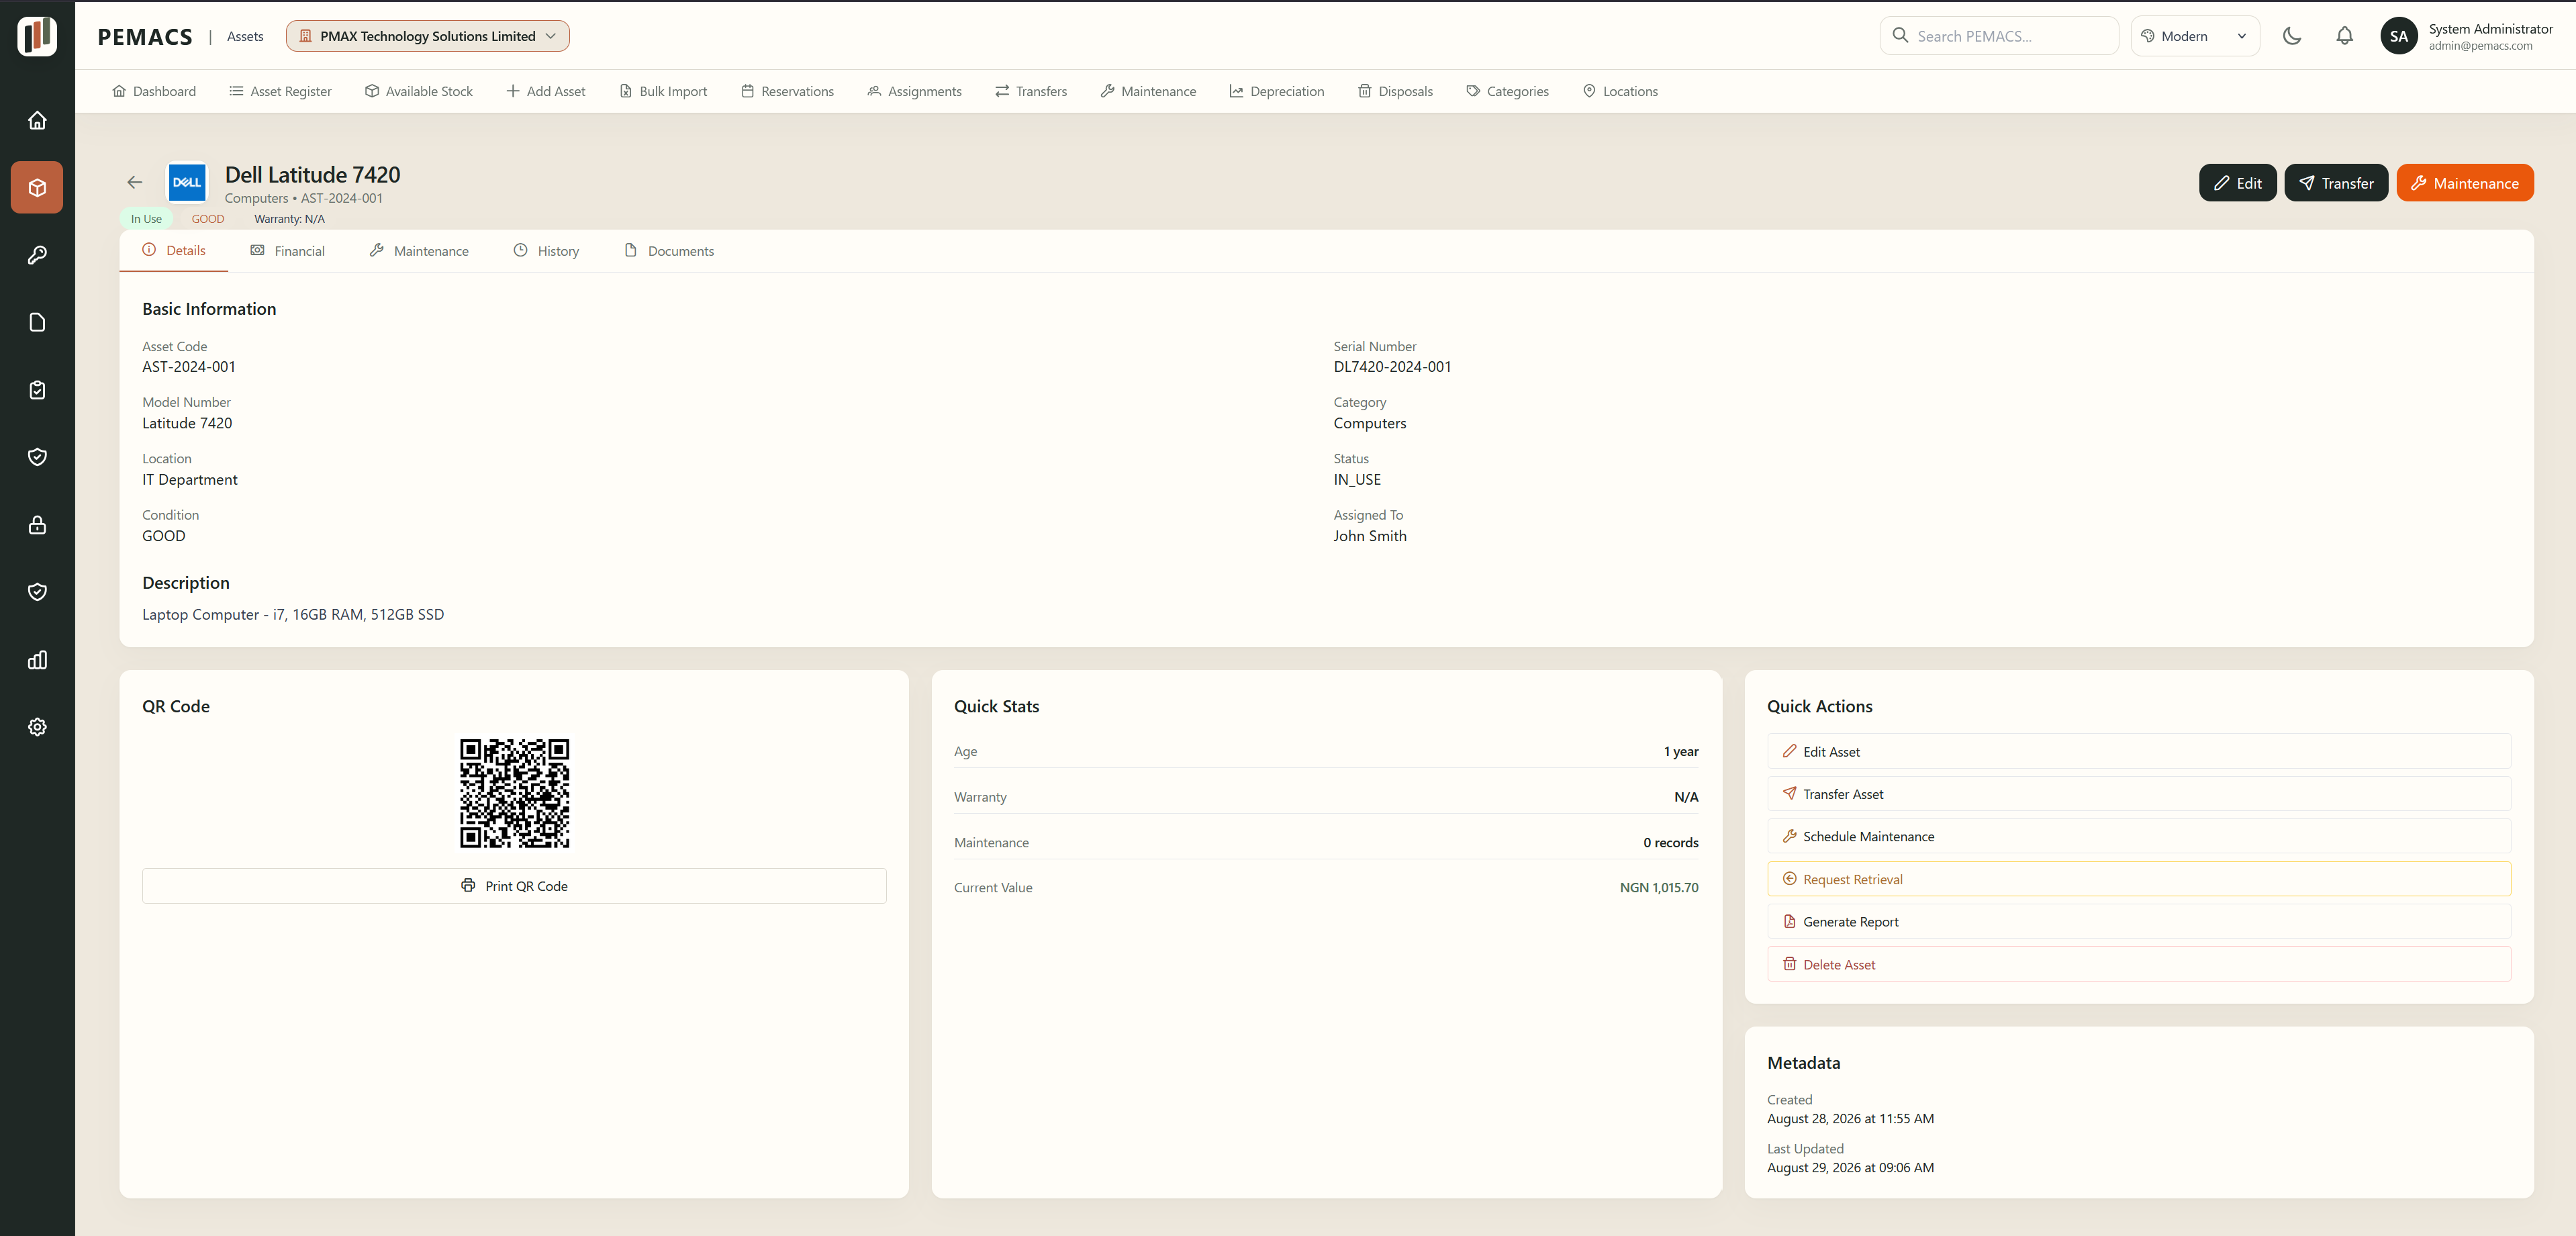Open the company selector PMAX Technology Solutions Limited
Viewport: 2576px width, 1236px height.
[x=427, y=36]
